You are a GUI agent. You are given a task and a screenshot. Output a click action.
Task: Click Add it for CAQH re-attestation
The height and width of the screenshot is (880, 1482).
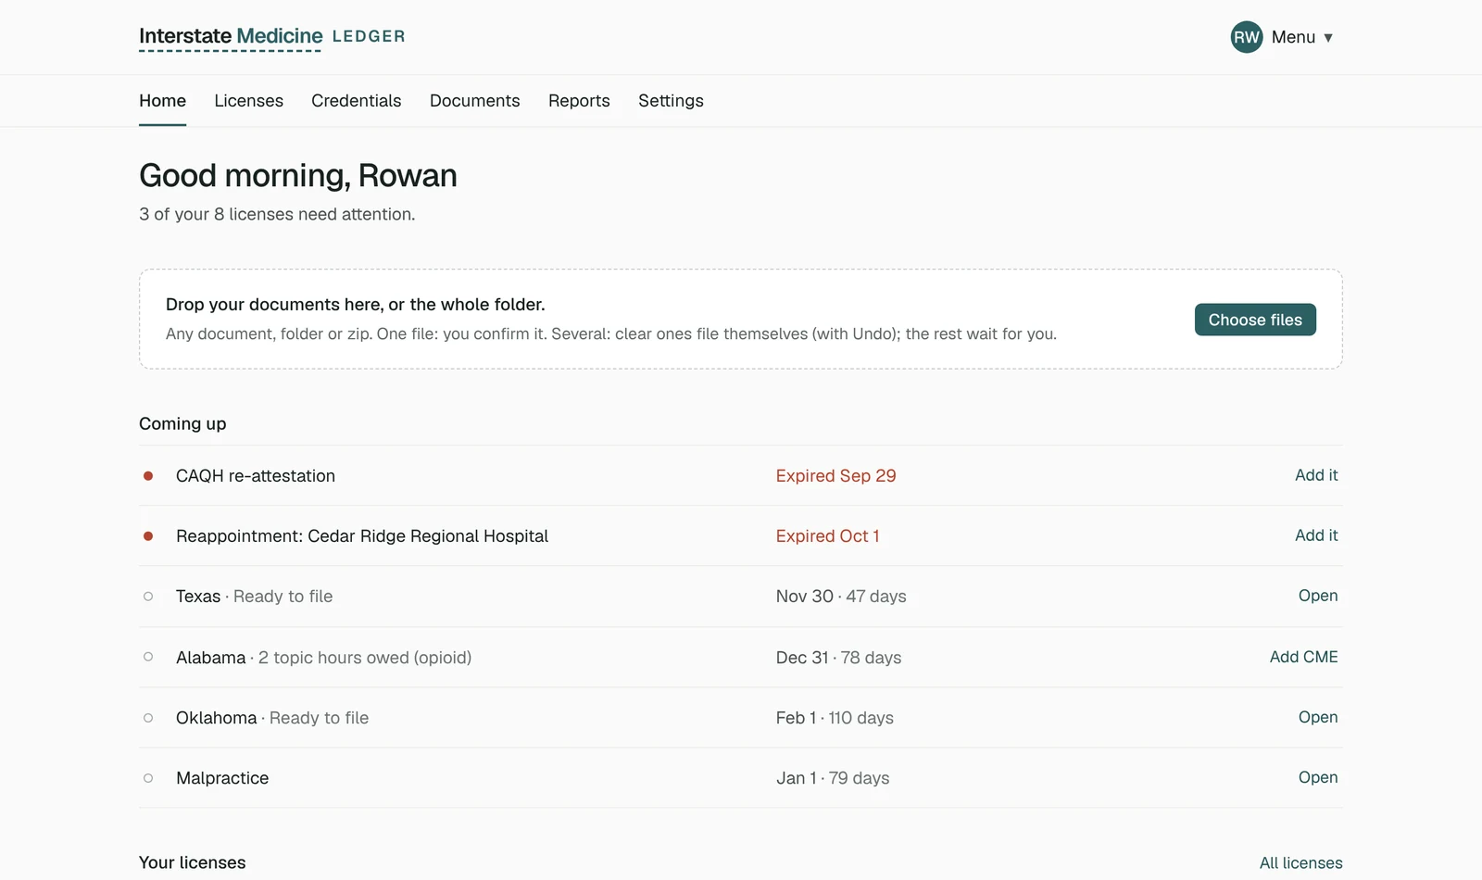click(1316, 475)
